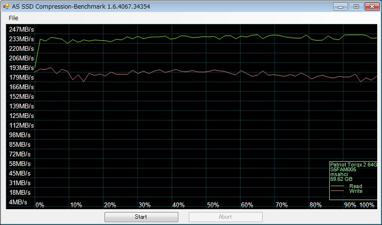The image size is (382, 225).
Task: Click the msahci driver text in legend
Action: click(339, 174)
